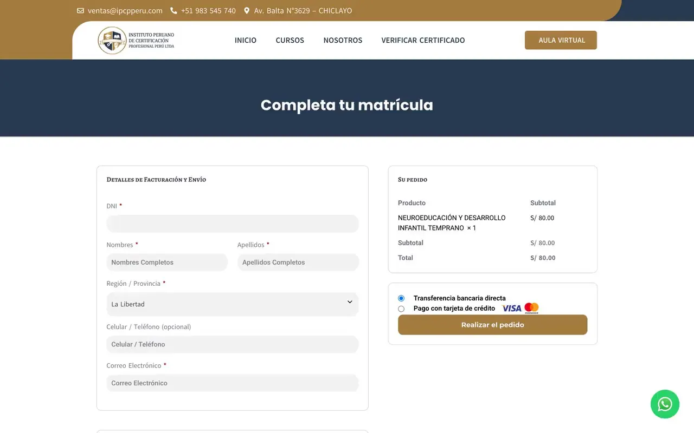694x433 pixels.
Task: Click the +51 983 545 740 phone link
Action: click(x=208, y=11)
